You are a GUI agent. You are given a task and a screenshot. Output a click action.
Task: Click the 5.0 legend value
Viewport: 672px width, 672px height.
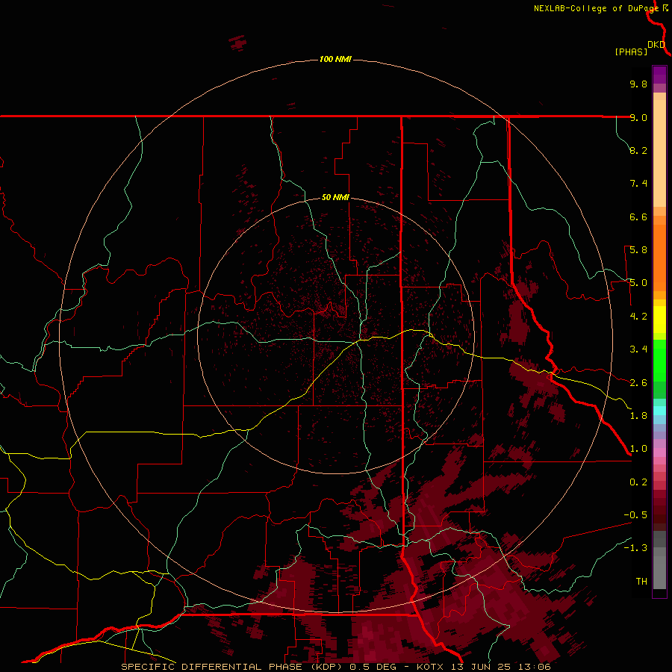pos(638,283)
